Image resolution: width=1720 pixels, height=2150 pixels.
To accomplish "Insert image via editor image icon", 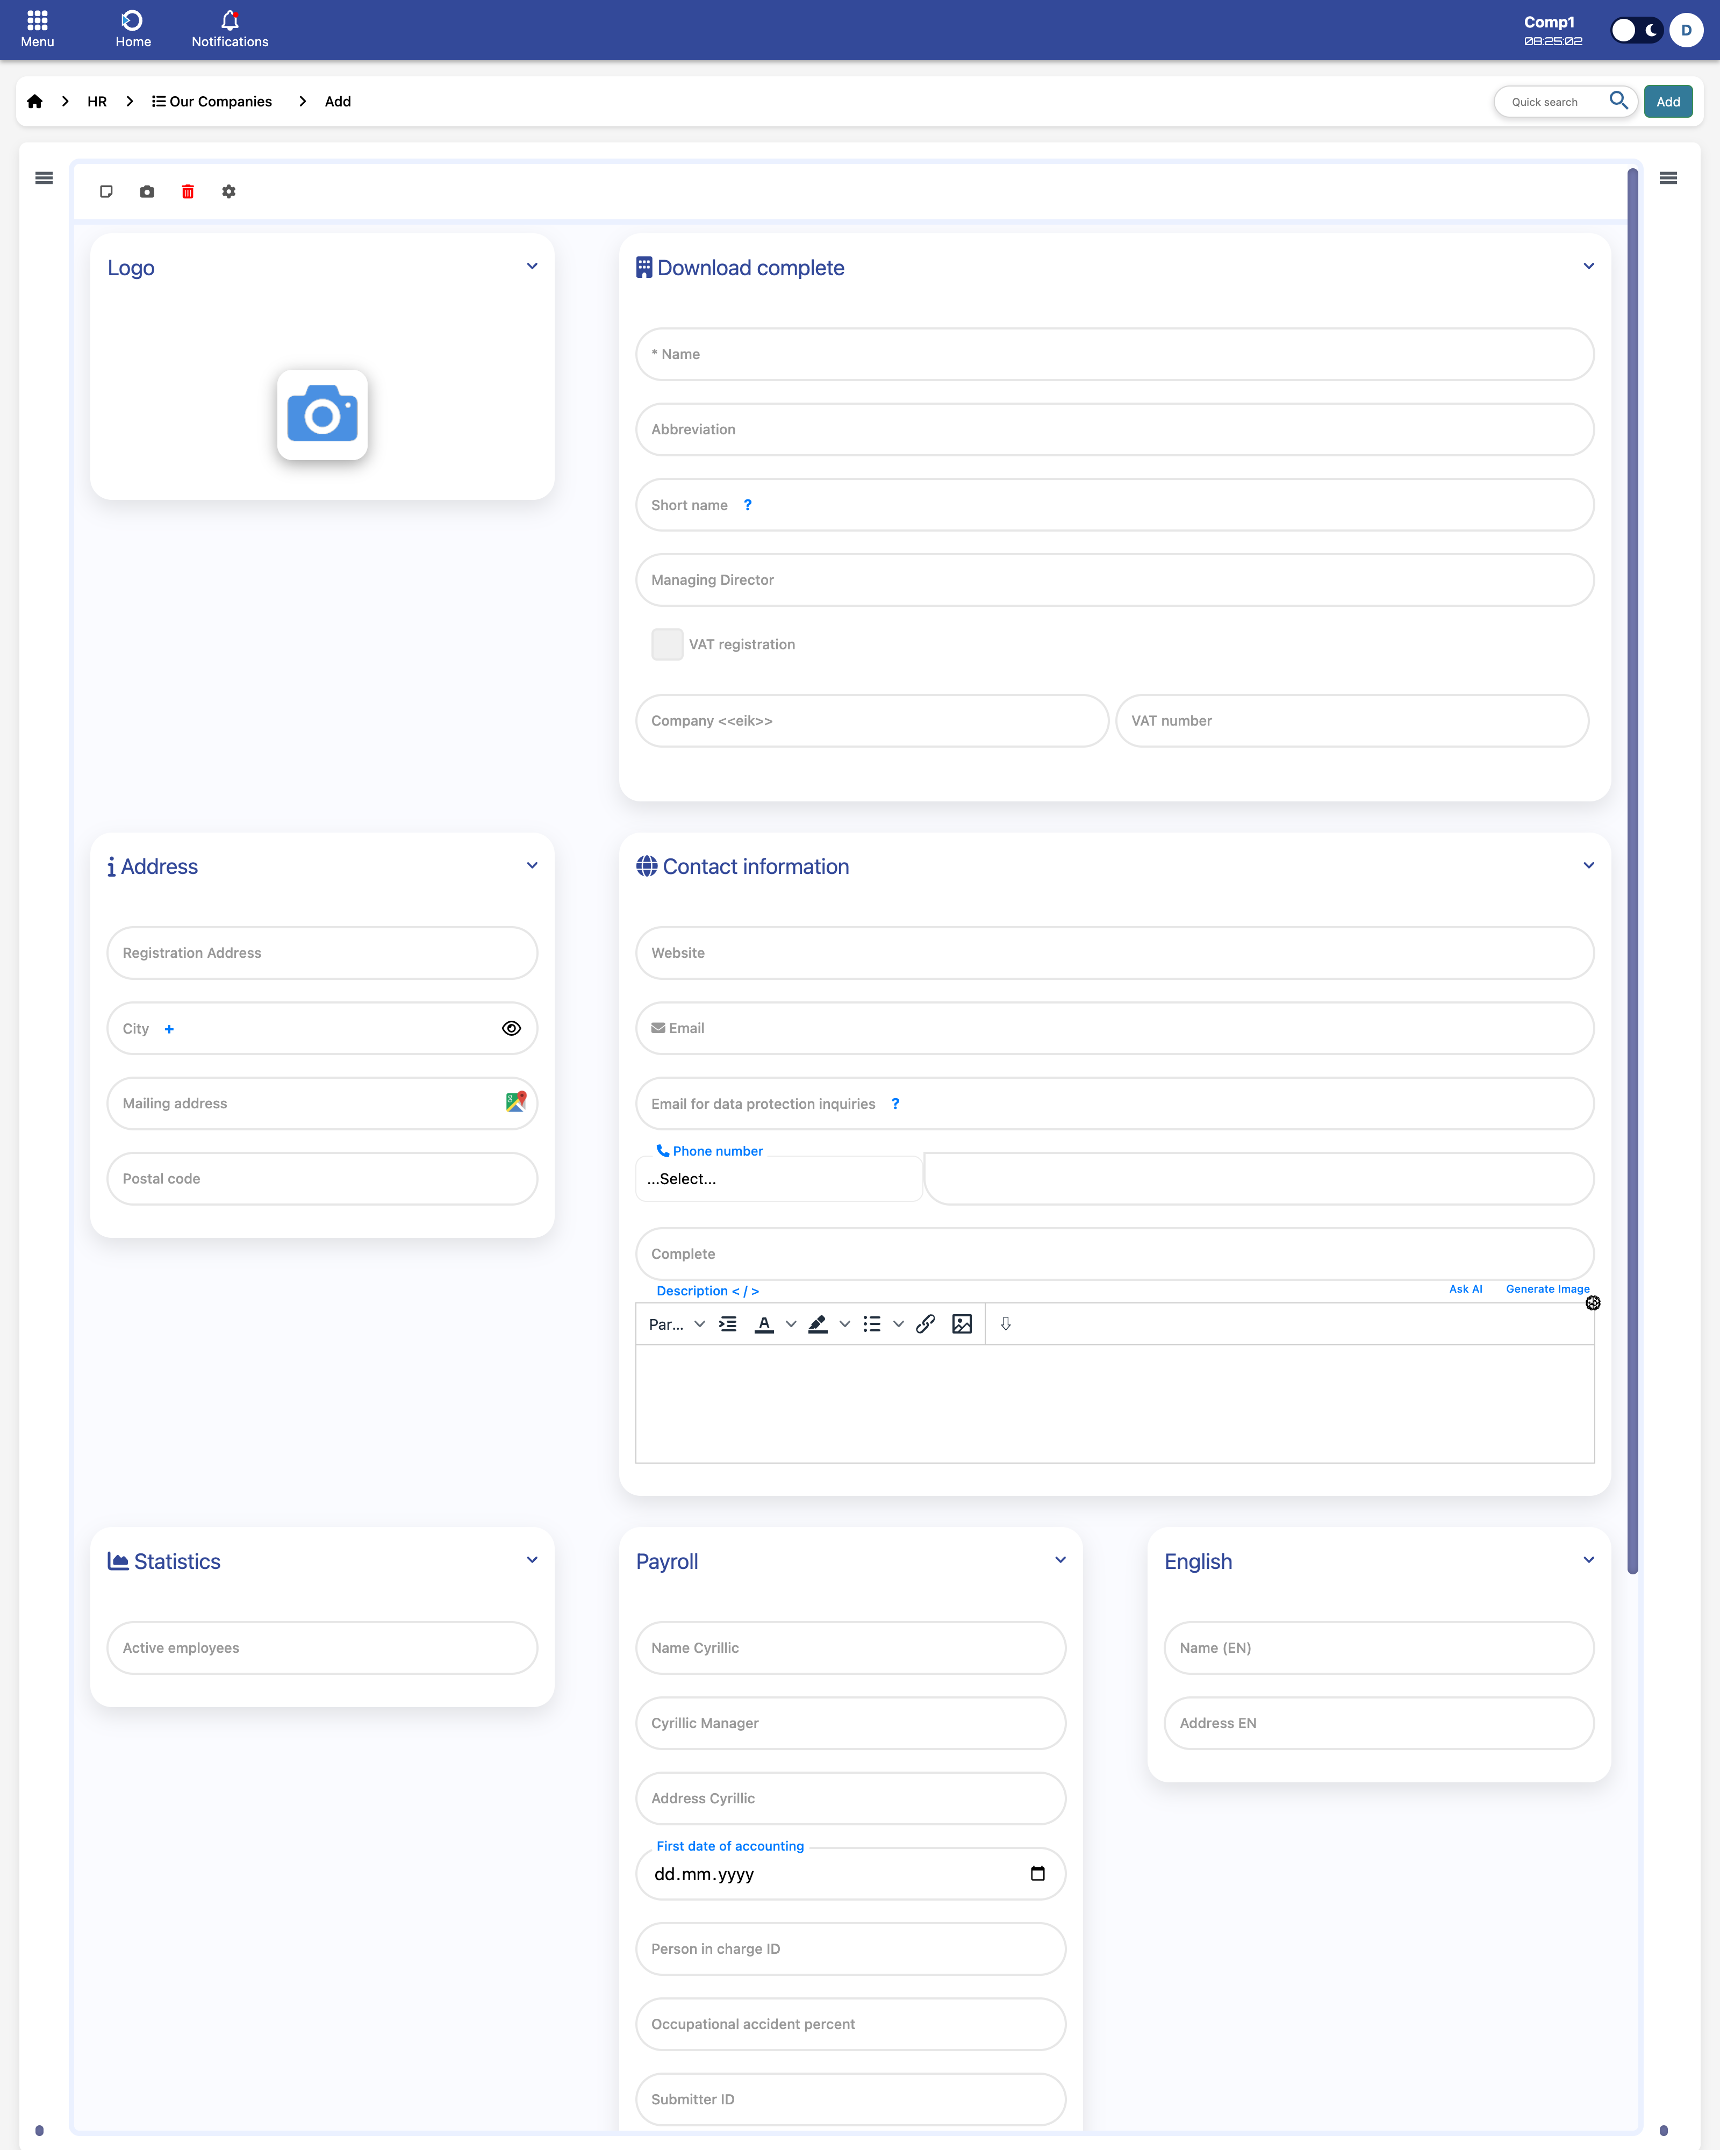I will tap(962, 1324).
